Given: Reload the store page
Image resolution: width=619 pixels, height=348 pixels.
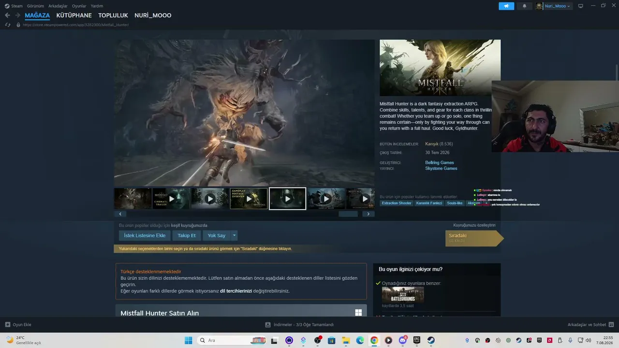Looking at the screenshot, I should pyautogui.click(x=7, y=25).
